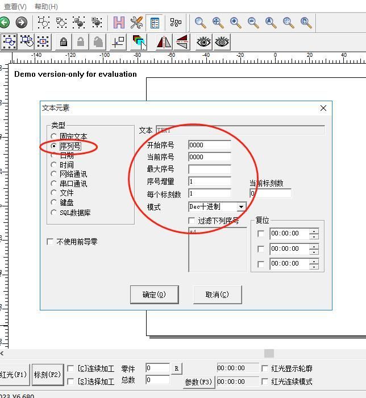This screenshot has width=366, height=398.
Task: Check the 过滤下列序号 checkbox
Action: [192, 221]
